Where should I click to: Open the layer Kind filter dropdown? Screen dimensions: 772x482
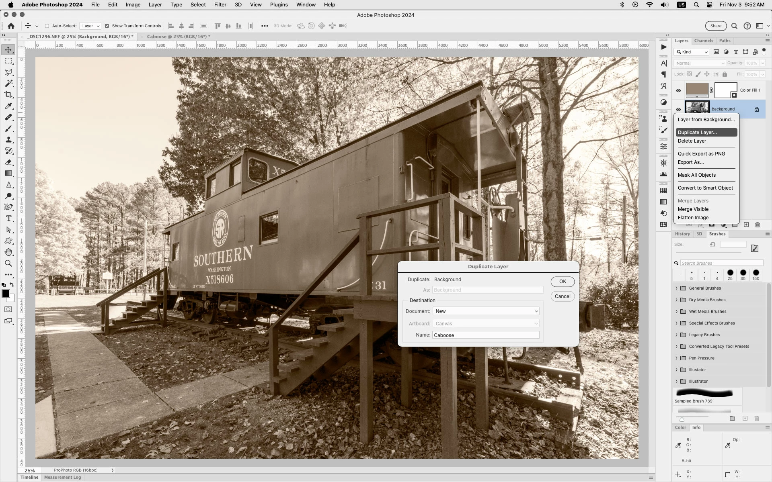pyautogui.click(x=692, y=52)
